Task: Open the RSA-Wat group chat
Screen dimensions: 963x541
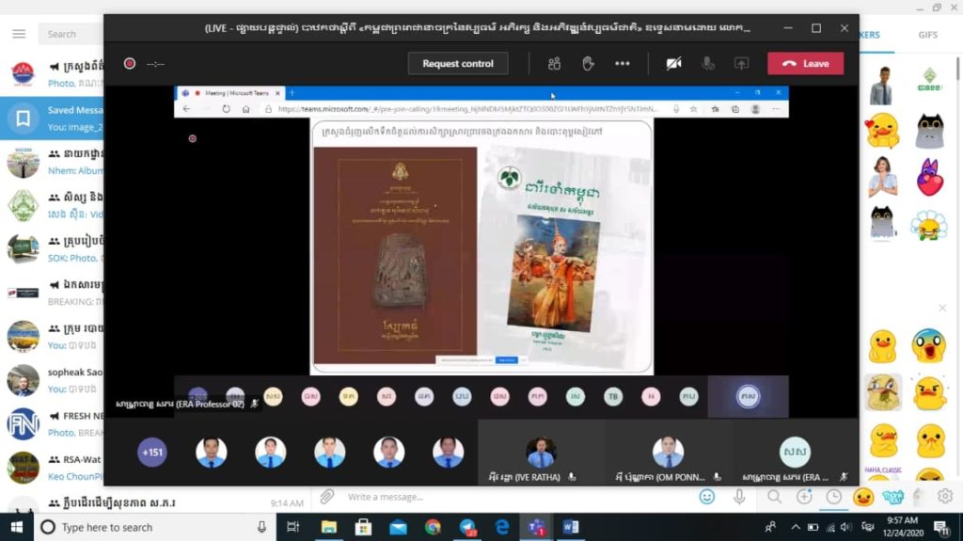Action: click(x=53, y=468)
